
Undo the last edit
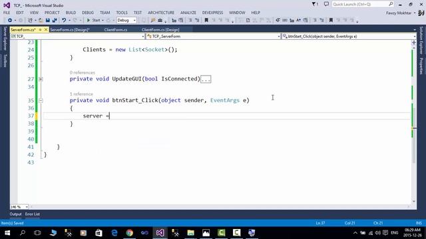pyautogui.click(x=64, y=21)
